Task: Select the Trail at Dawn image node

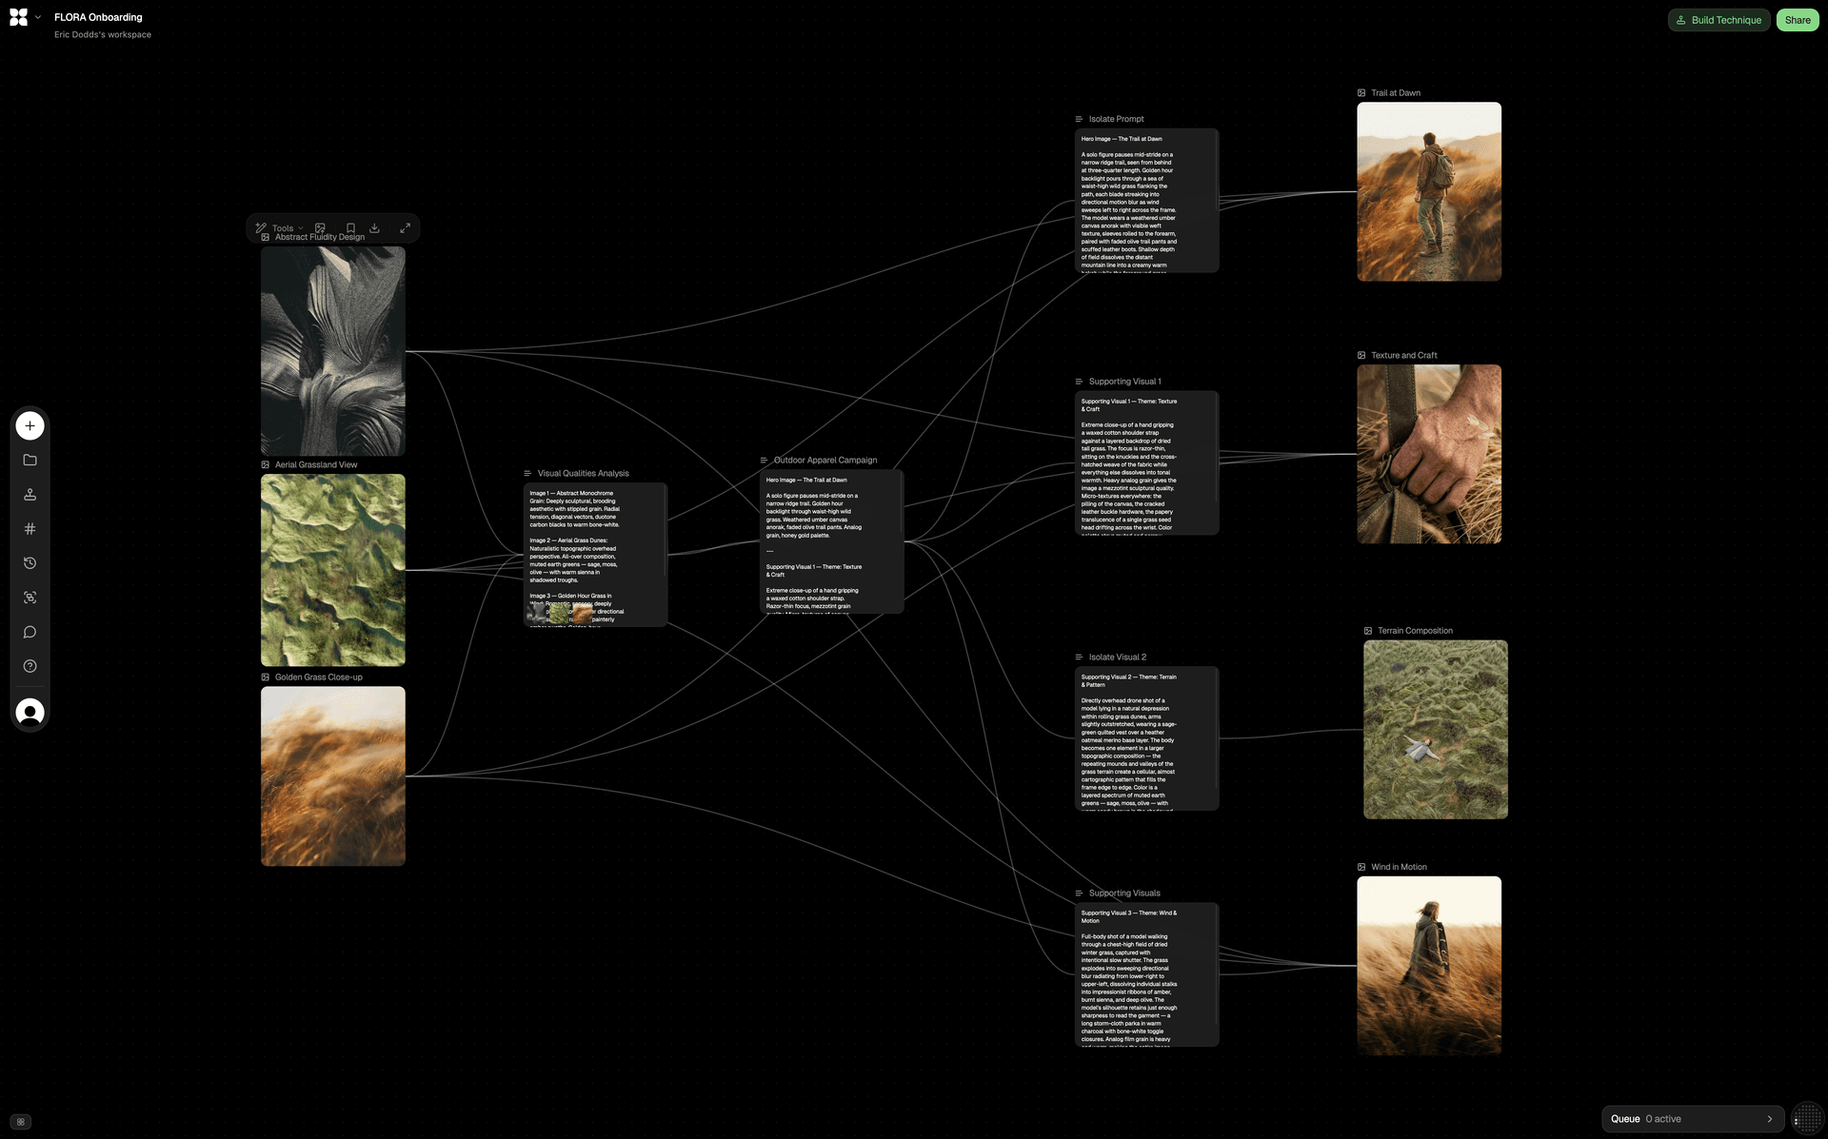Action: [x=1428, y=191]
